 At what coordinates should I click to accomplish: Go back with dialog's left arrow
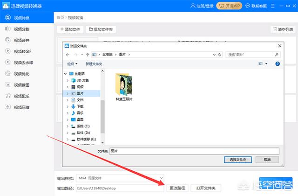pyautogui.click(x=68, y=55)
